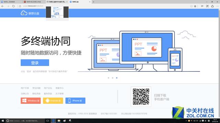Select the second carousel dot
The image size is (220, 123).
pyautogui.click(x=112, y=78)
